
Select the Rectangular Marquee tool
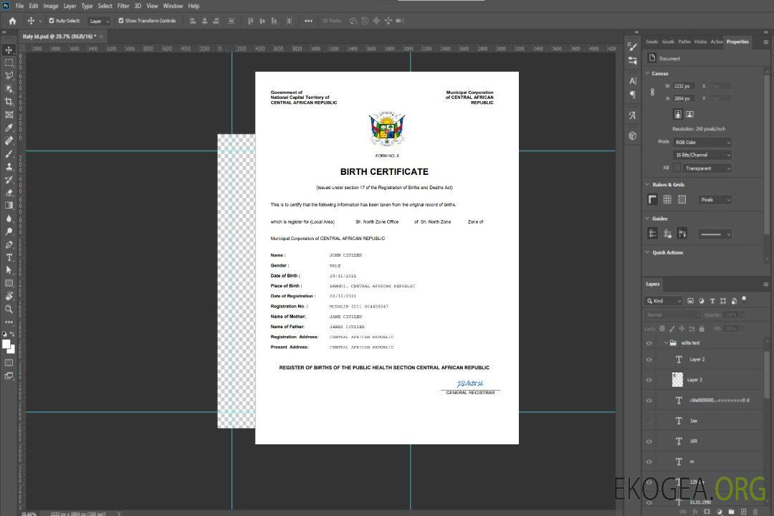[9, 63]
